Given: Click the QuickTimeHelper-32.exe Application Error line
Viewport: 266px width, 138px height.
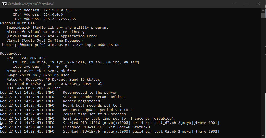Looking at the screenshot, I should [x=52, y=36].
